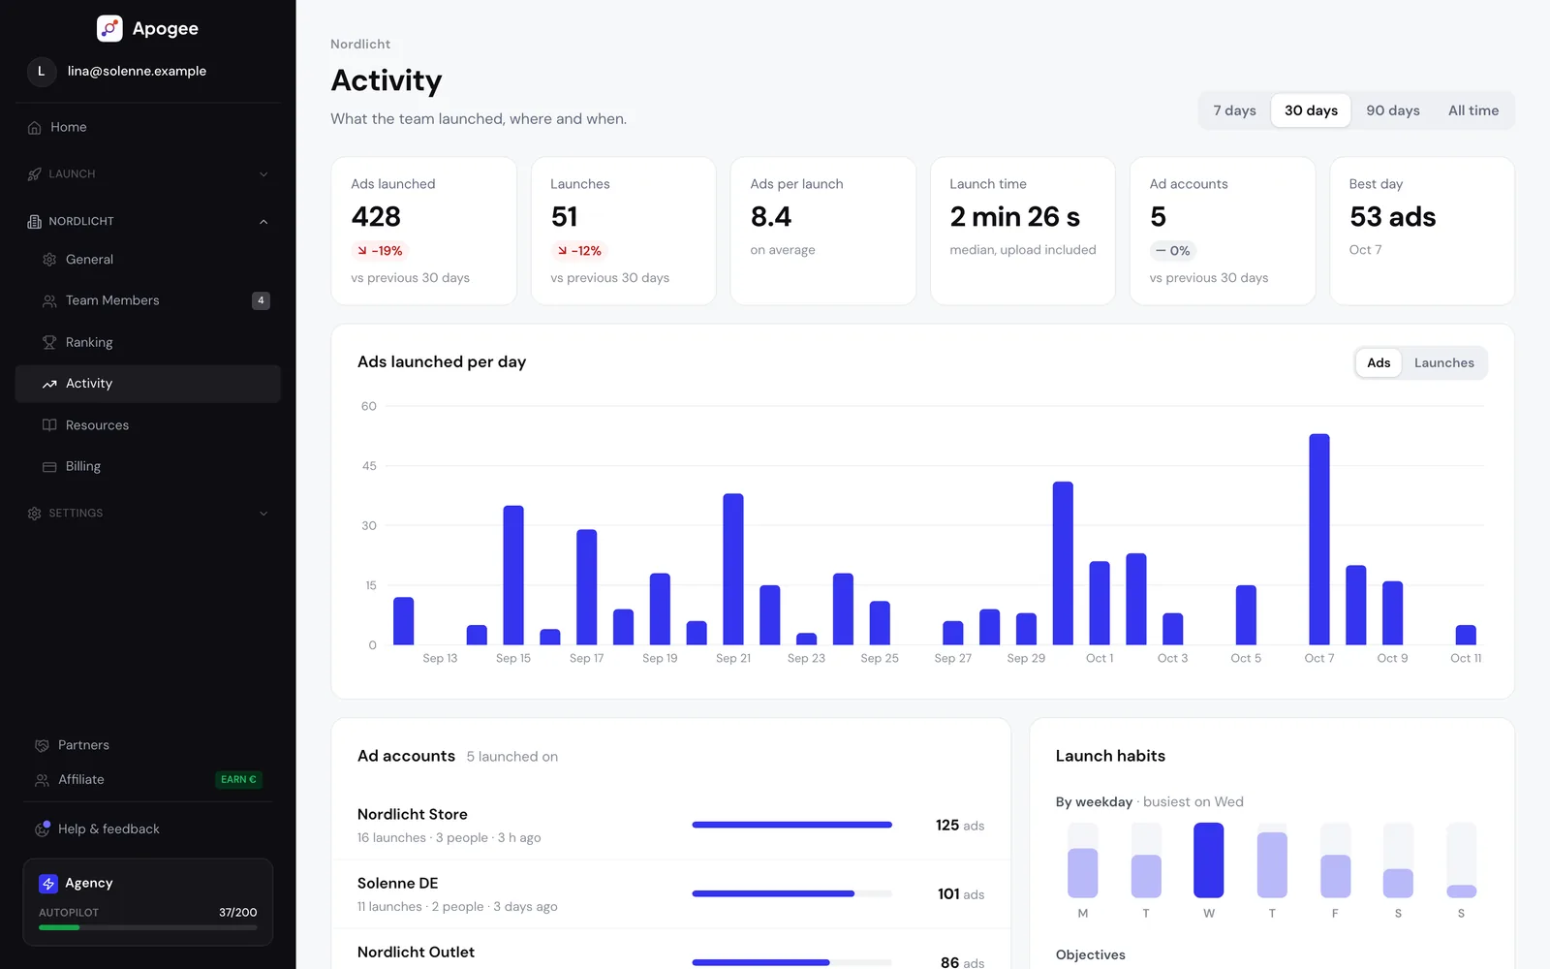Screen dimensions: 1550x969
Task: Switch the chart to Launches
Action: click(1443, 362)
